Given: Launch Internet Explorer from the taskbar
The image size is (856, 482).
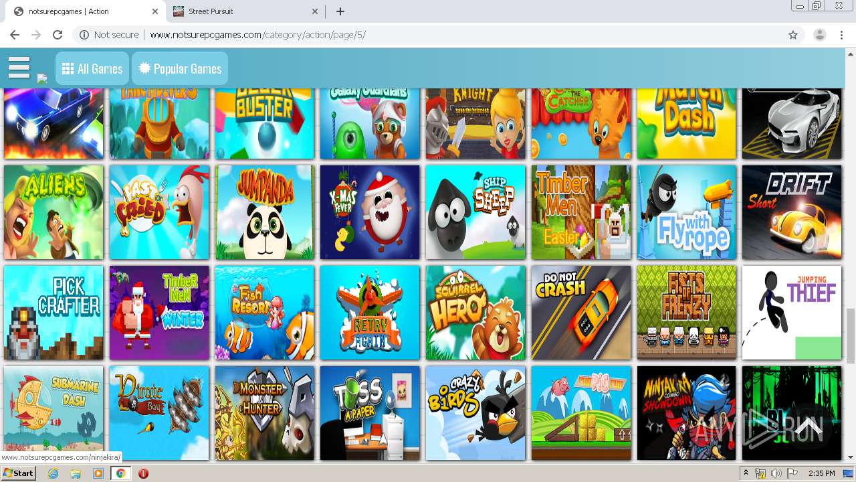Looking at the screenshot, I should pos(53,473).
